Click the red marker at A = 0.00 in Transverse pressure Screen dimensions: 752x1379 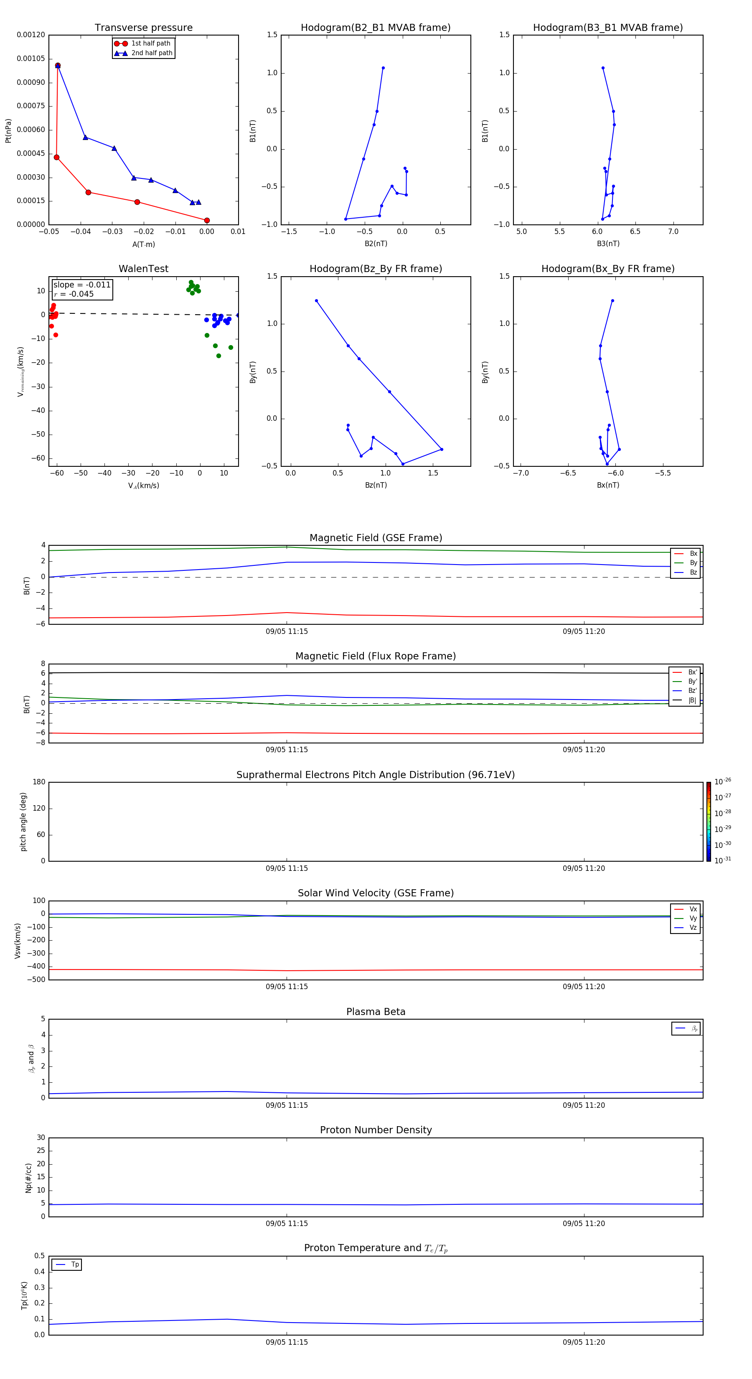coord(207,221)
